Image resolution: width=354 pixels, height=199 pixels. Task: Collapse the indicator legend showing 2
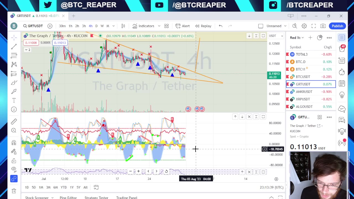tap(28, 50)
